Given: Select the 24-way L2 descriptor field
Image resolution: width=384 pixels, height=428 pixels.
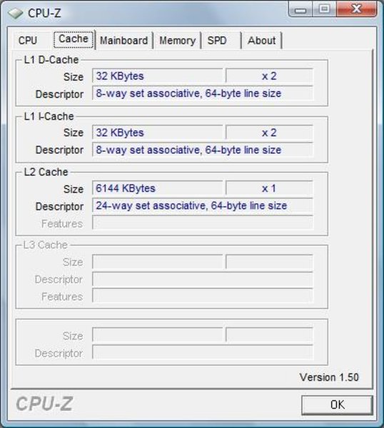Looking at the screenshot, I should point(203,205).
